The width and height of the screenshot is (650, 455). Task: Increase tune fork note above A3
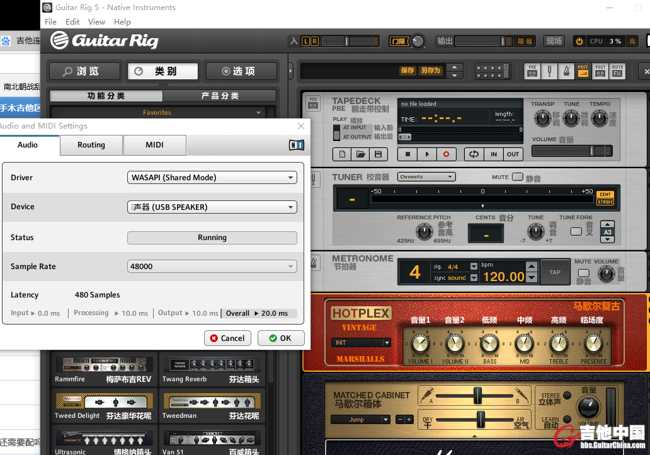click(607, 224)
